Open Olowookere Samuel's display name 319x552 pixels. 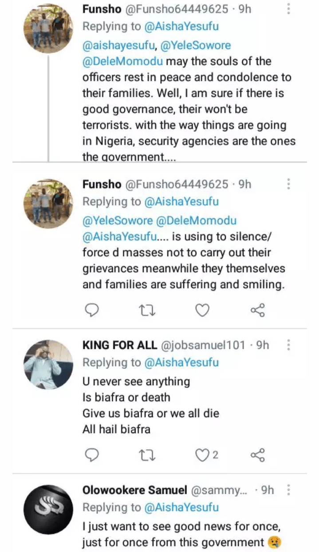point(134,490)
